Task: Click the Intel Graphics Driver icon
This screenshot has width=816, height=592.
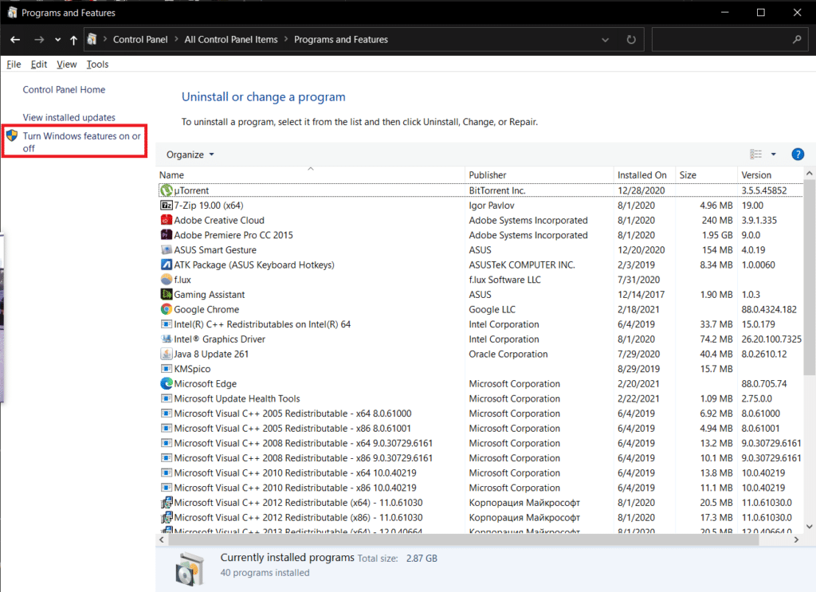Action: coord(166,339)
